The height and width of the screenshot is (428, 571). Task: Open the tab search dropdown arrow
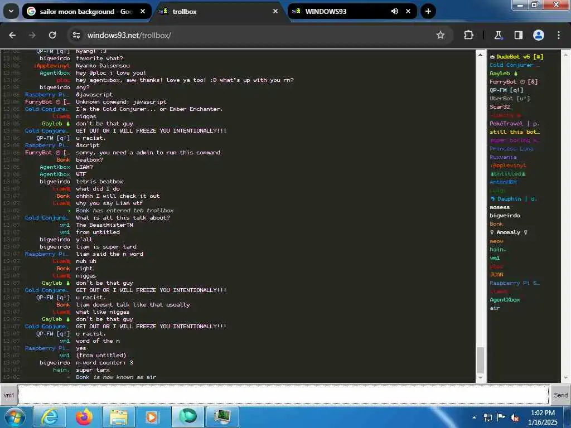coord(11,11)
